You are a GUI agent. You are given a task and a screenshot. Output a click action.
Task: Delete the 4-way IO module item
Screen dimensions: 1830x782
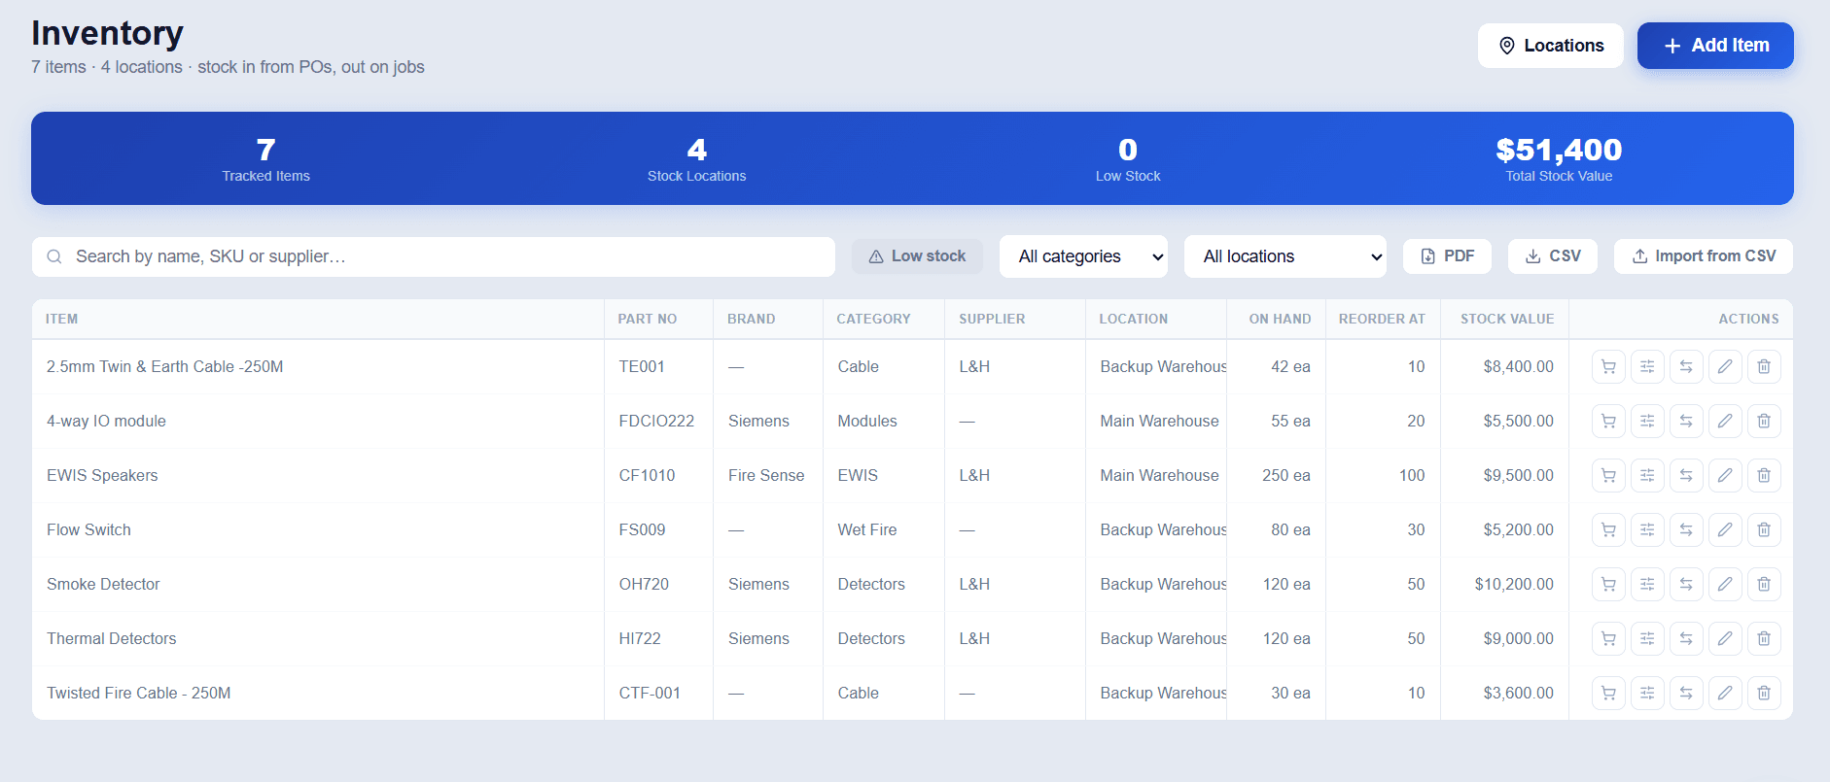(1764, 421)
